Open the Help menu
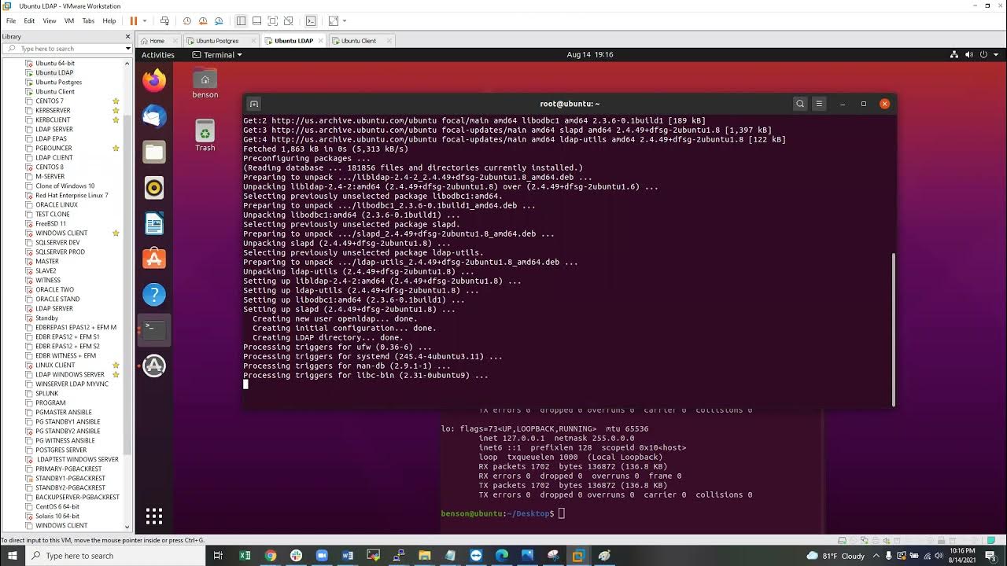The image size is (1007, 566). [109, 20]
